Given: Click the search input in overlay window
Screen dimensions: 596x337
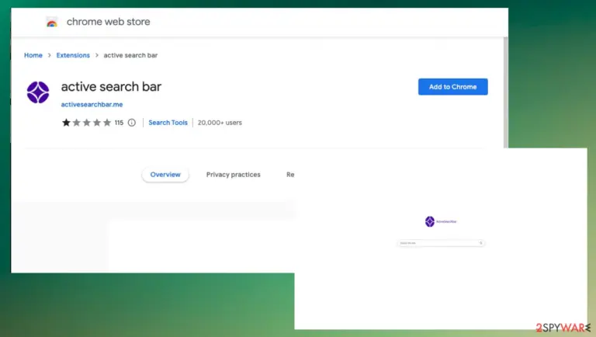Looking at the screenshot, I should tap(441, 243).
